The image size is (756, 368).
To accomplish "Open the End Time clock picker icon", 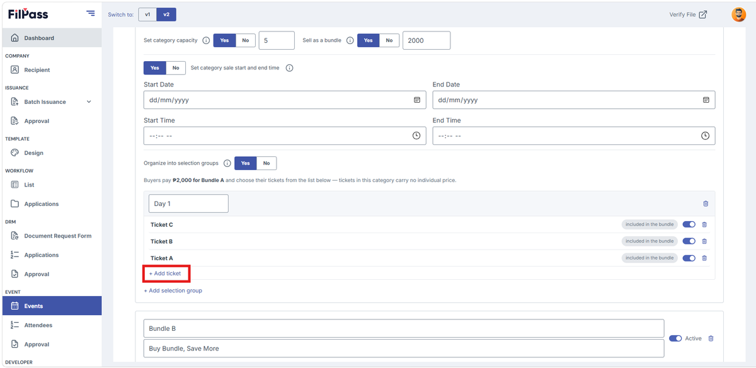I will [x=706, y=135].
